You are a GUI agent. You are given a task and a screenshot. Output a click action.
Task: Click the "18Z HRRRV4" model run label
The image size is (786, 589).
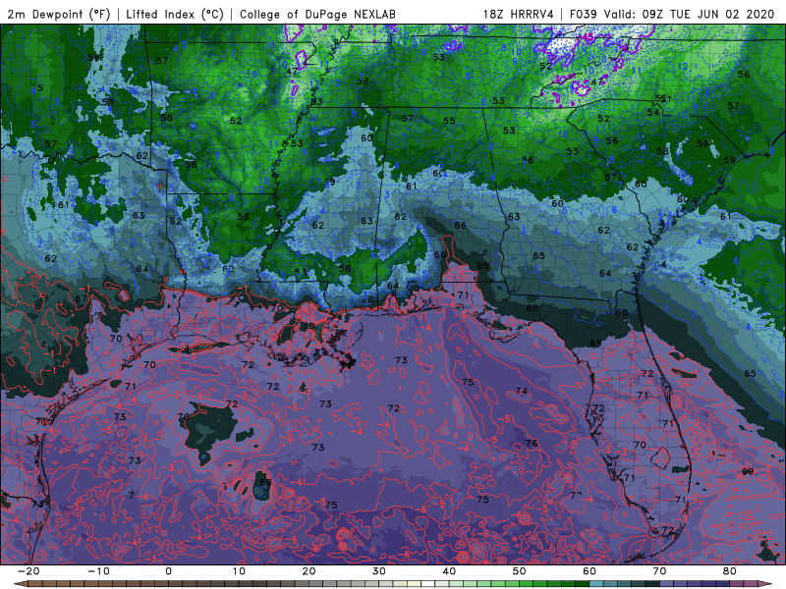(519, 14)
